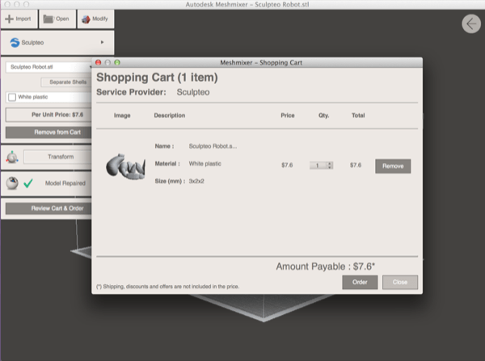Click the model repair sphere icon
The height and width of the screenshot is (361, 485).
tap(12, 183)
